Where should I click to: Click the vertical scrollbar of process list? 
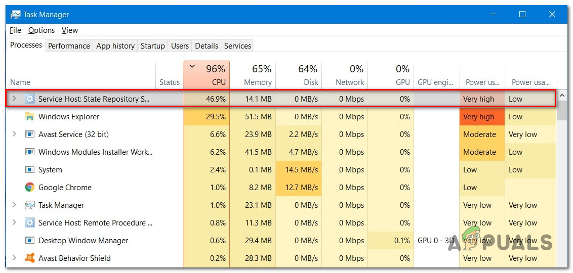pos(562,177)
